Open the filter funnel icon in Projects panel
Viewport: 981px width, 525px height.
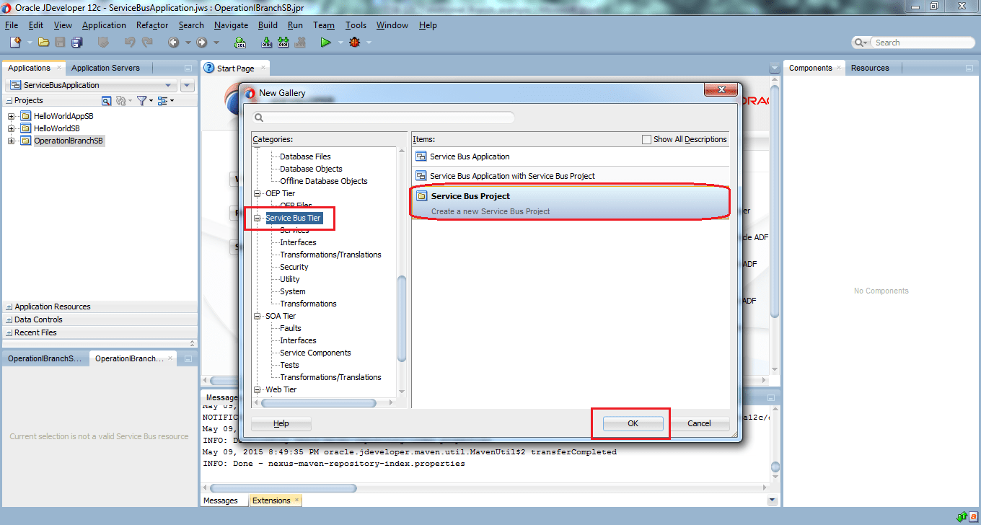pyautogui.click(x=141, y=100)
